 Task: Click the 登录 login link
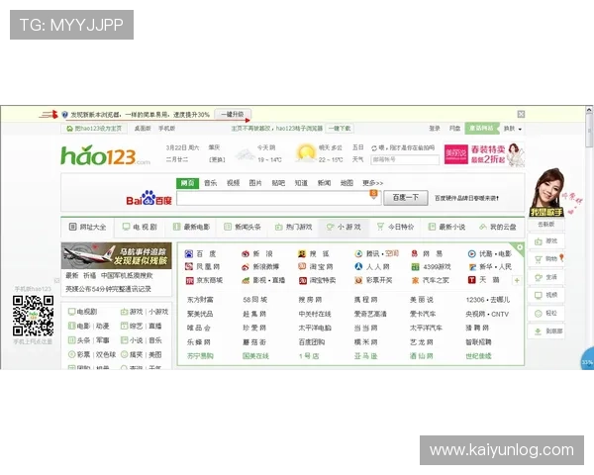tap(435, 129)
